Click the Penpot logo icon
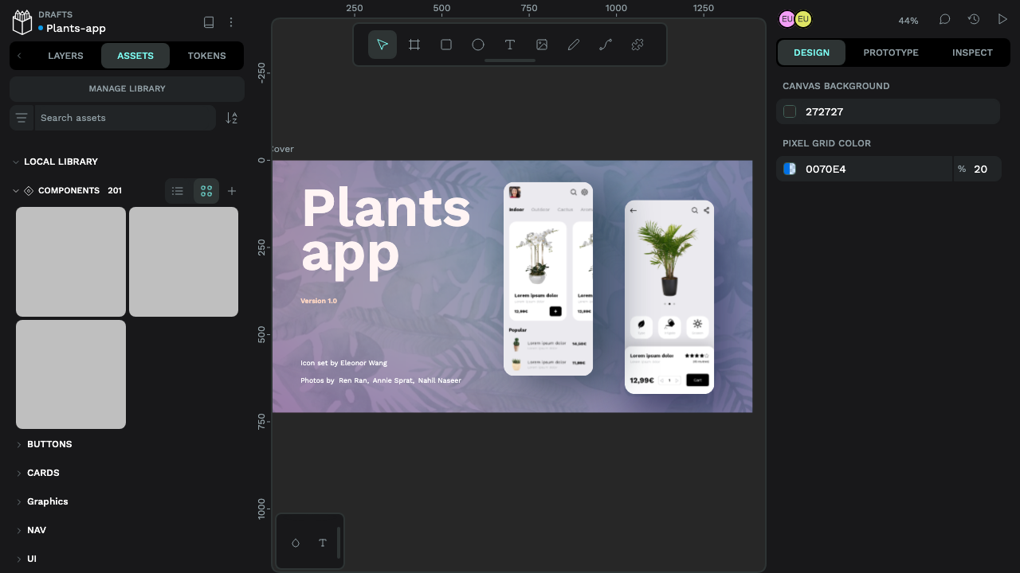 [x=22, y=21]
